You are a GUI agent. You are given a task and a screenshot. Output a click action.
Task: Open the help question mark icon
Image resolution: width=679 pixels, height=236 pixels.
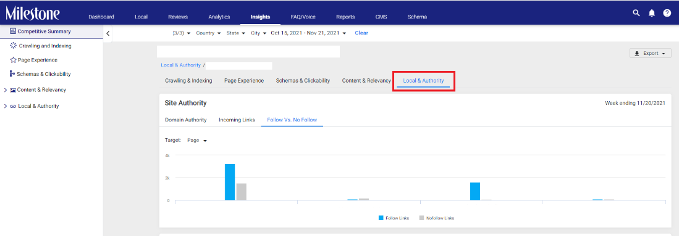667,13
